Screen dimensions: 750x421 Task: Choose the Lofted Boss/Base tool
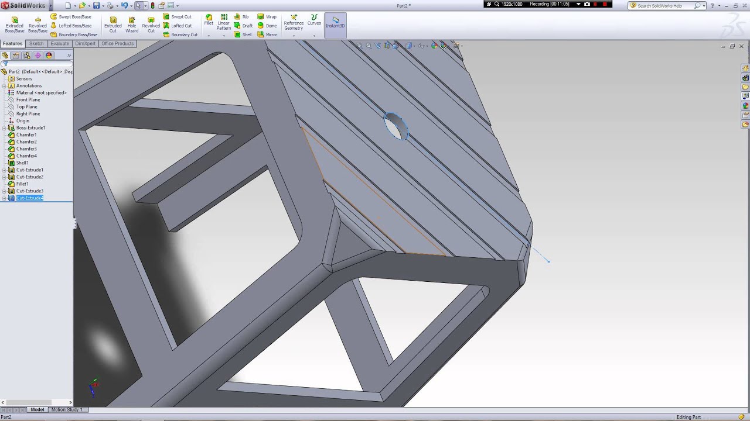click(x=70, y=26)
